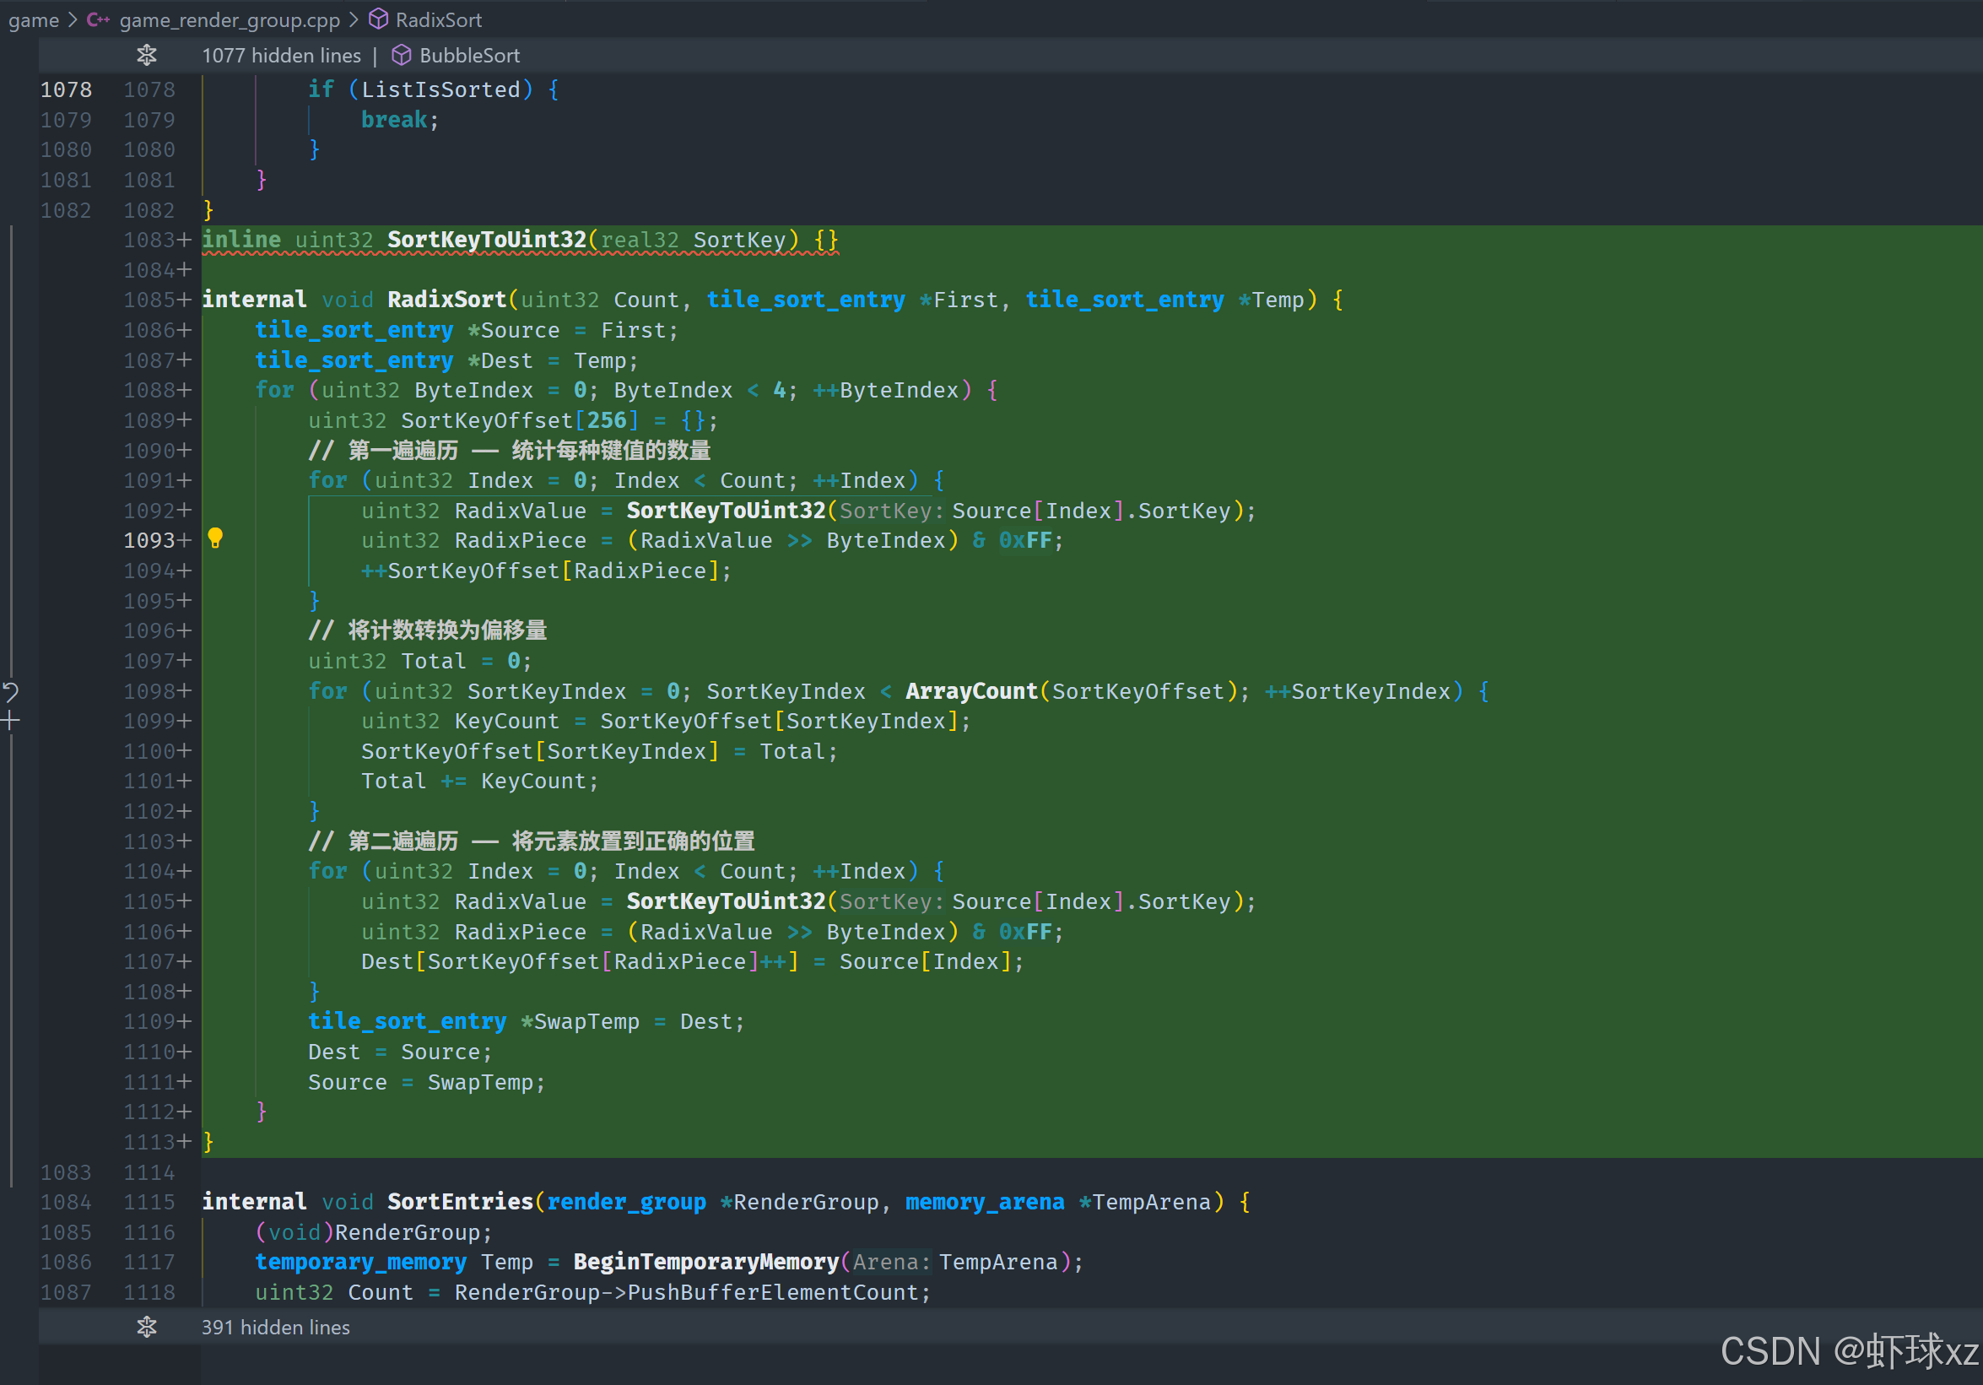The height and width of the screenshot is (1385, 1983).
Task: Click the stage change plus icon
Action: [10, 721]
